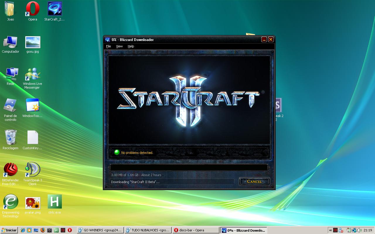Viewport: 375px width, 234px height.
Task: Select the Opera desktop shortcut
Action: [33, 12]
